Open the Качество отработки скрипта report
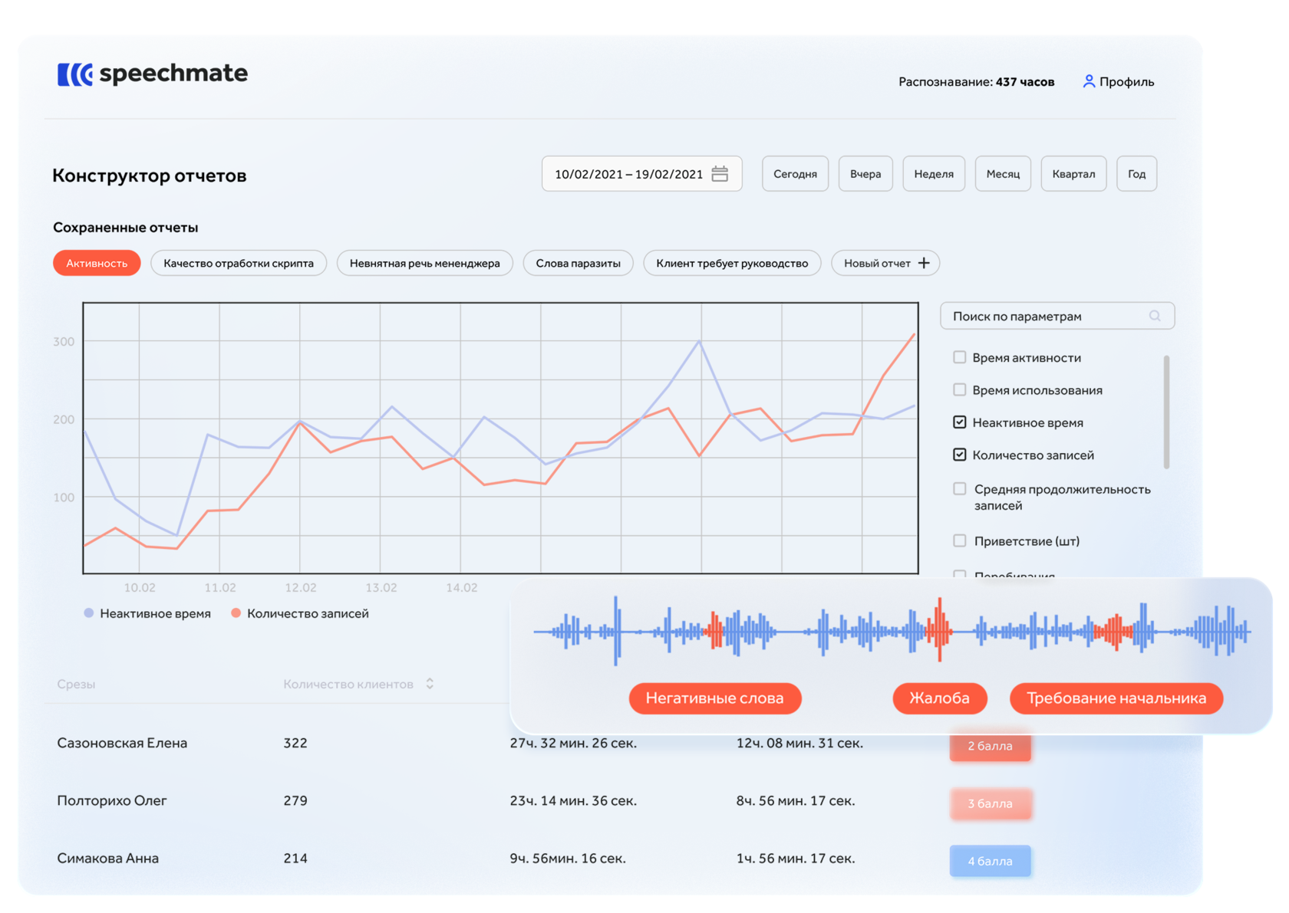The image size is (1289, 913). [x=239, y=263]
